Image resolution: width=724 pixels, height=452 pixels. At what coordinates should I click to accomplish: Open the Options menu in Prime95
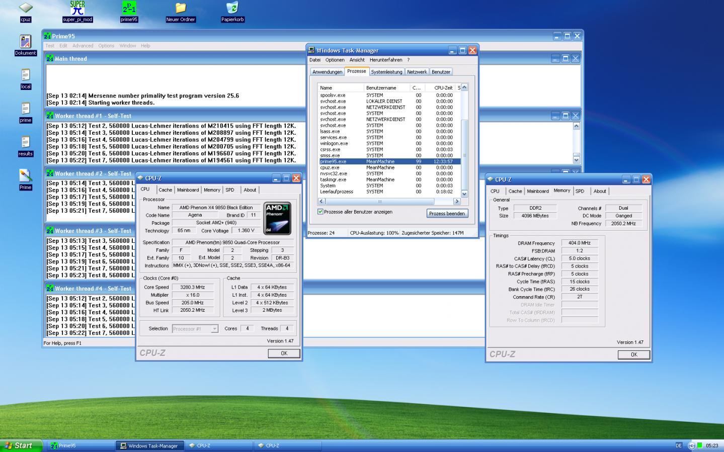click(x=106, y=46)
